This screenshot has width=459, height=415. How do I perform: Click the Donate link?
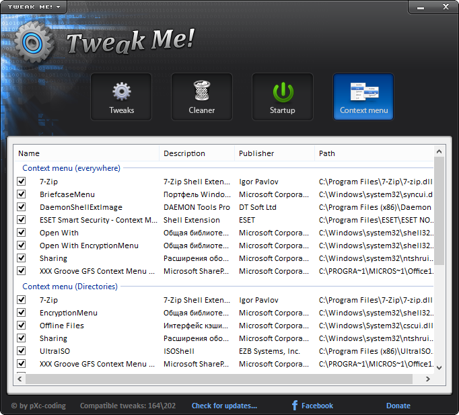point(398,406)
